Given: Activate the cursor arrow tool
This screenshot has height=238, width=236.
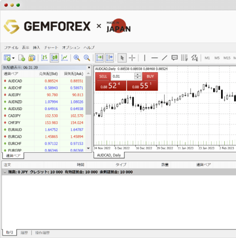Looking at the screenshot, I should tap(122, 58).
